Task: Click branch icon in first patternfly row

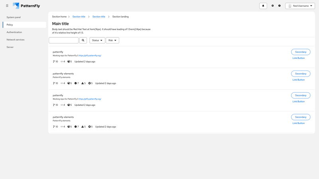Action: [54, 62]
